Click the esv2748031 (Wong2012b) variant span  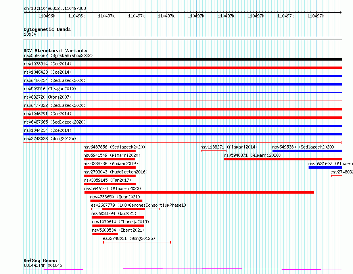click(x=137, y=242)
